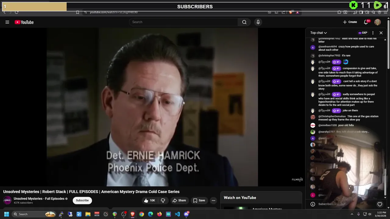Show hidden system tray icons
The width and height of the screenshot is (390, 219).
[352, 214]
